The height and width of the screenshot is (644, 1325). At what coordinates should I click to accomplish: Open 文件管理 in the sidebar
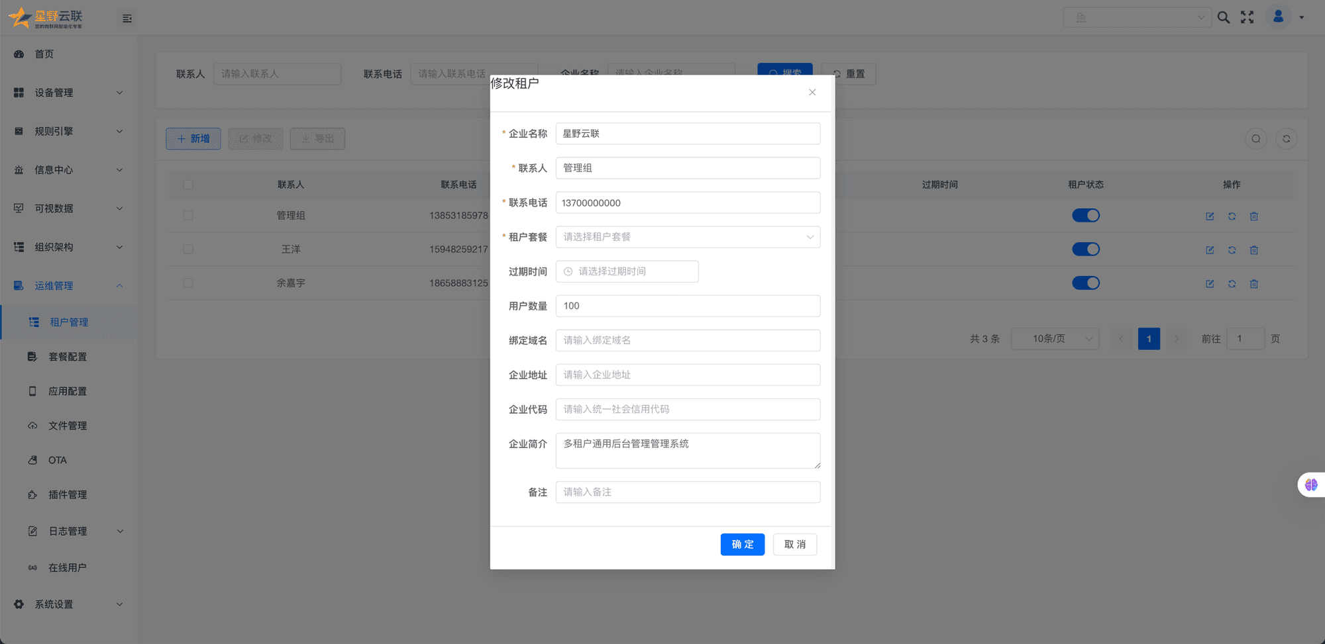(x=68, y=426)
